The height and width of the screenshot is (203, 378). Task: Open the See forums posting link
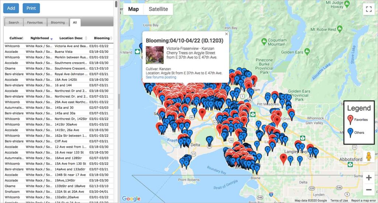[x=161, y=77]
